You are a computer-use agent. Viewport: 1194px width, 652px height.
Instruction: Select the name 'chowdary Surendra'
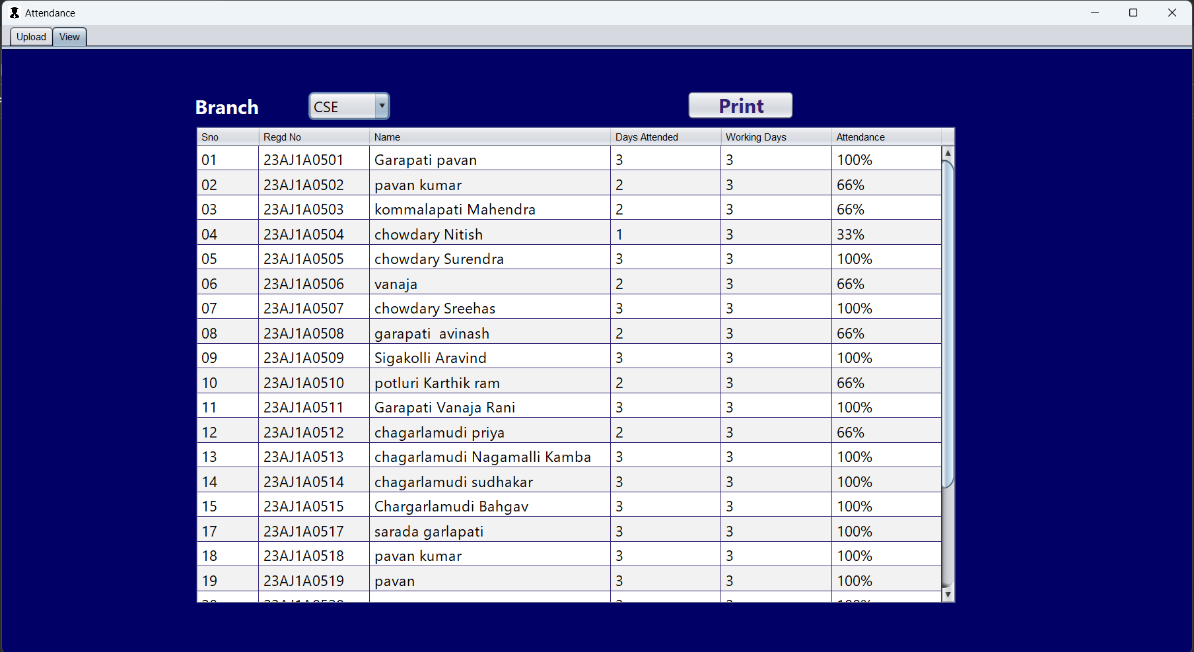[x=490, y=259]
